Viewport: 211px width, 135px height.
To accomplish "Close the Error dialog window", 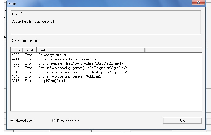I will click(198, 2).
